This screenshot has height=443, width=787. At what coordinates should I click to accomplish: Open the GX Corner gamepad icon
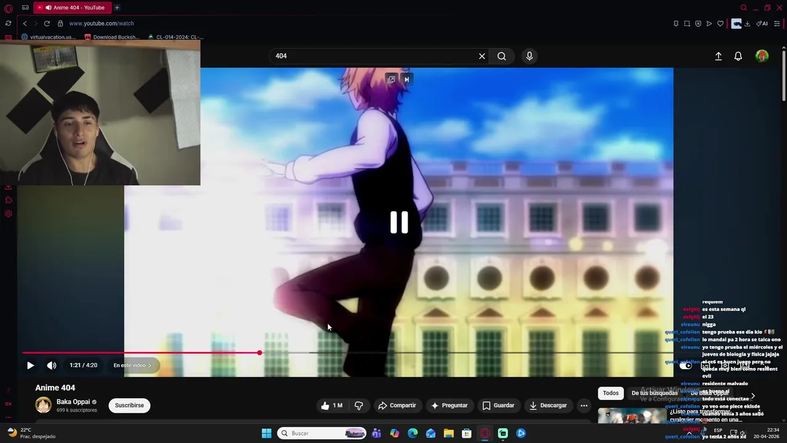tap(25, 8)
